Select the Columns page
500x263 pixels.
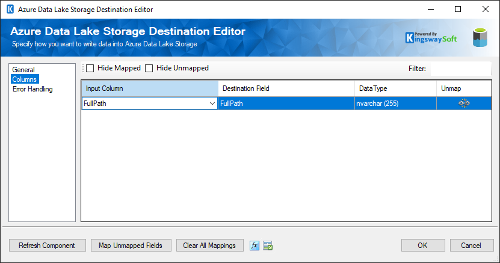(25, 79)
